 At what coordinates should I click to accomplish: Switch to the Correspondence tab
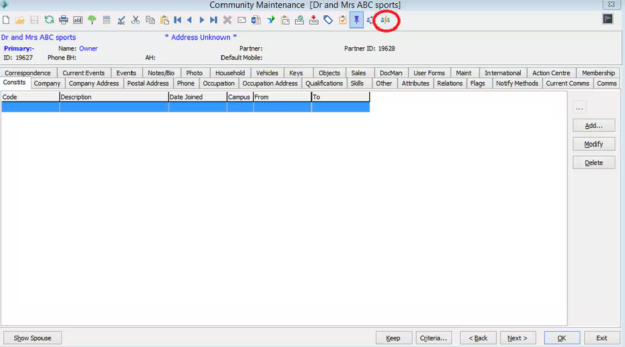point(28,73)
